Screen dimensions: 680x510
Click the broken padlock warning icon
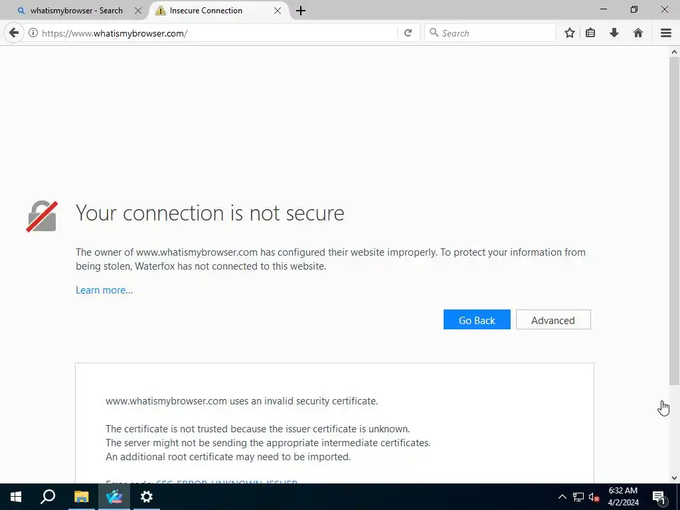42,216
